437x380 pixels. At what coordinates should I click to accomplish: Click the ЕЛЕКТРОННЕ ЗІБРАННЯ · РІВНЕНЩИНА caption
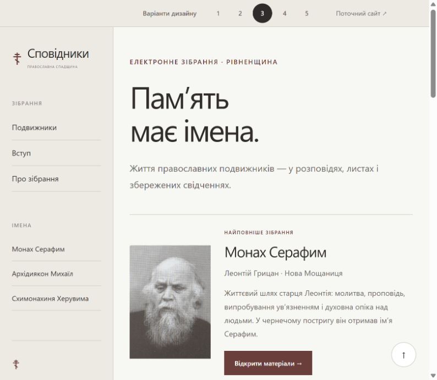pos(204,62)
